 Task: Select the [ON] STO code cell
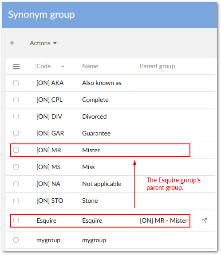click(x=50, y=201)
